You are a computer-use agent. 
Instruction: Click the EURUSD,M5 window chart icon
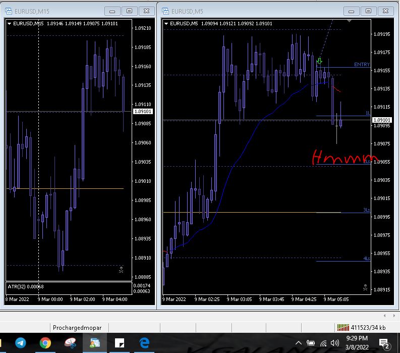[x=165, y=11]
